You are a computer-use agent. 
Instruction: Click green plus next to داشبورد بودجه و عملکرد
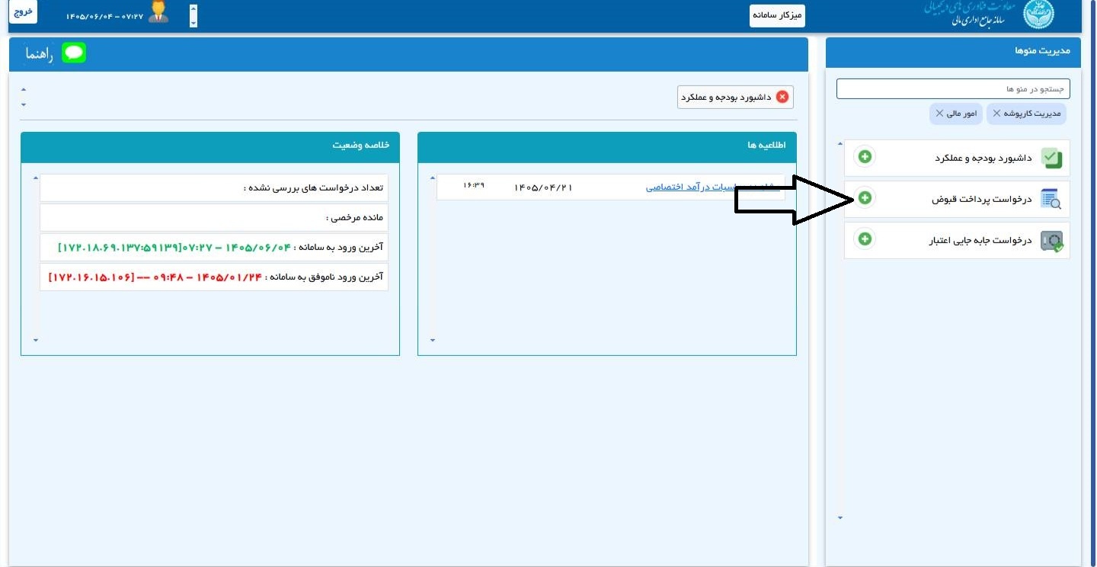point(865,157)
